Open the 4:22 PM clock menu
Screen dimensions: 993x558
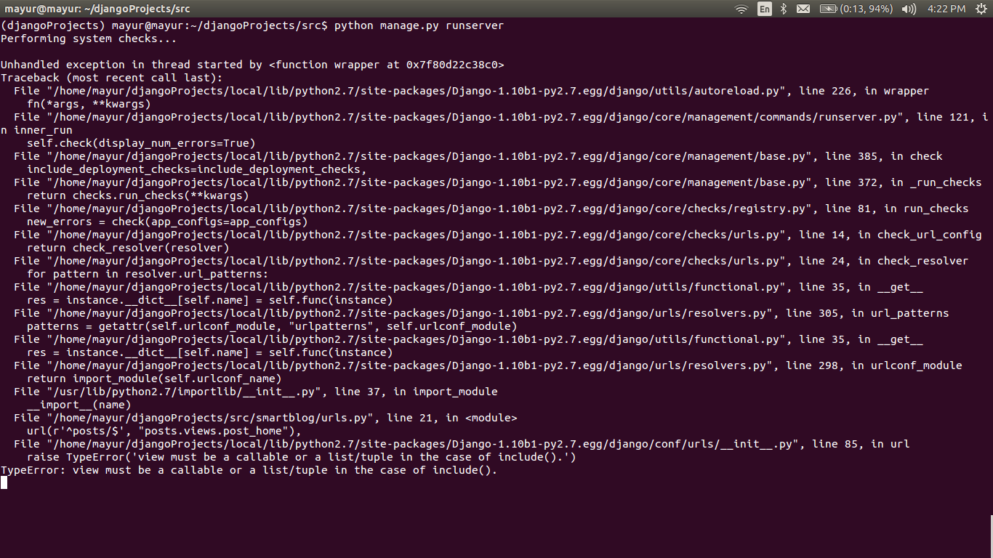click(946, 9)
